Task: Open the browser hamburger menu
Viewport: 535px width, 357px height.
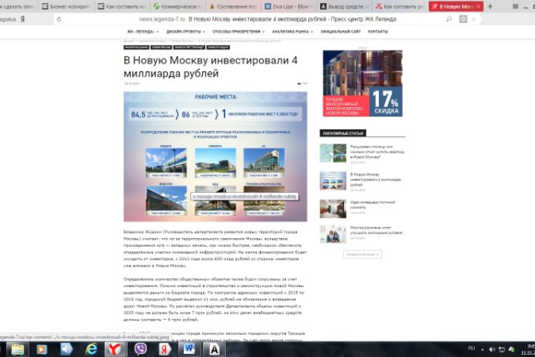Action: click(x=516, y=7)
